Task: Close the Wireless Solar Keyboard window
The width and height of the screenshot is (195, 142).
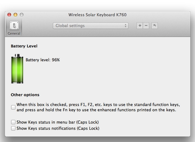Action: (9, 15)
